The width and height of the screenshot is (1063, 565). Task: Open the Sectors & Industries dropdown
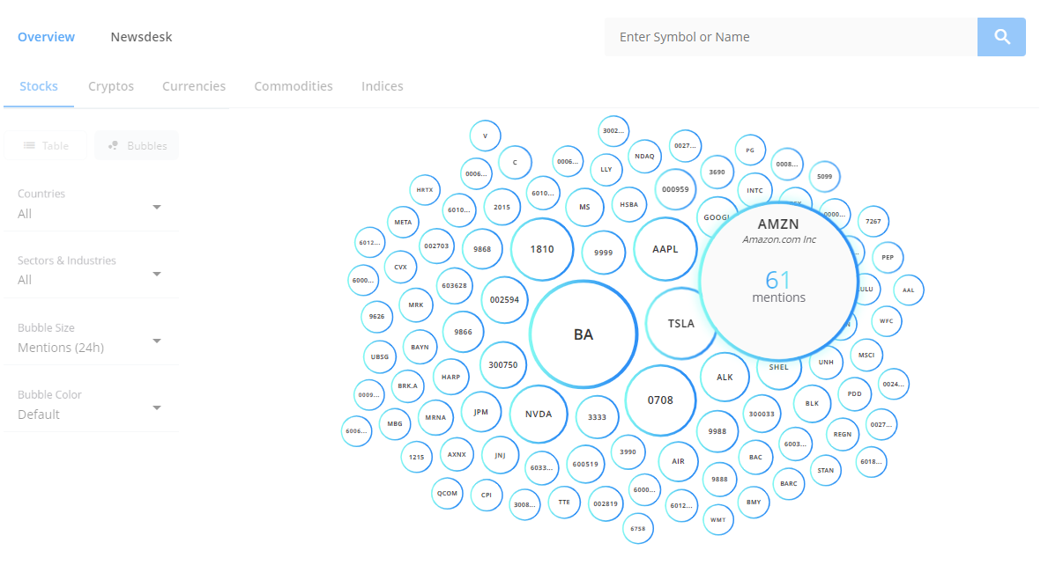pyautogui.click(x=90, y=273)
